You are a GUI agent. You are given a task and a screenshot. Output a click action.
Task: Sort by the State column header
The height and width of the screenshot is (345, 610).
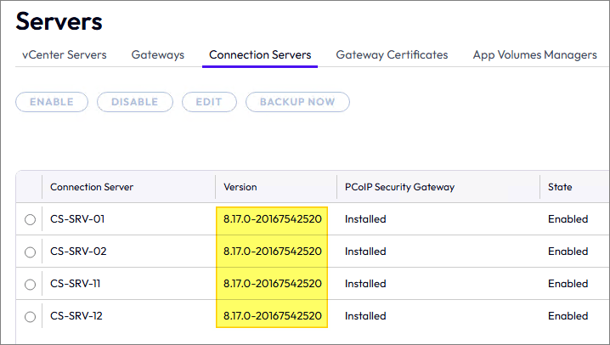pyautogui.click(x=560, y=187)
